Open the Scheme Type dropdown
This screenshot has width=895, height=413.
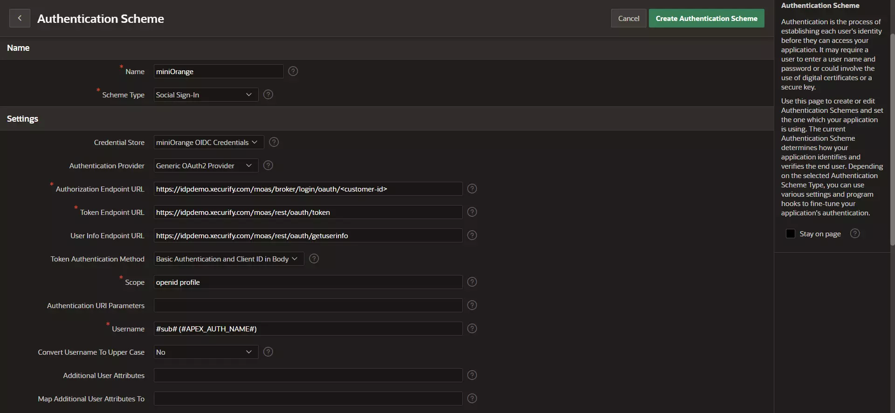coord(206,95)
